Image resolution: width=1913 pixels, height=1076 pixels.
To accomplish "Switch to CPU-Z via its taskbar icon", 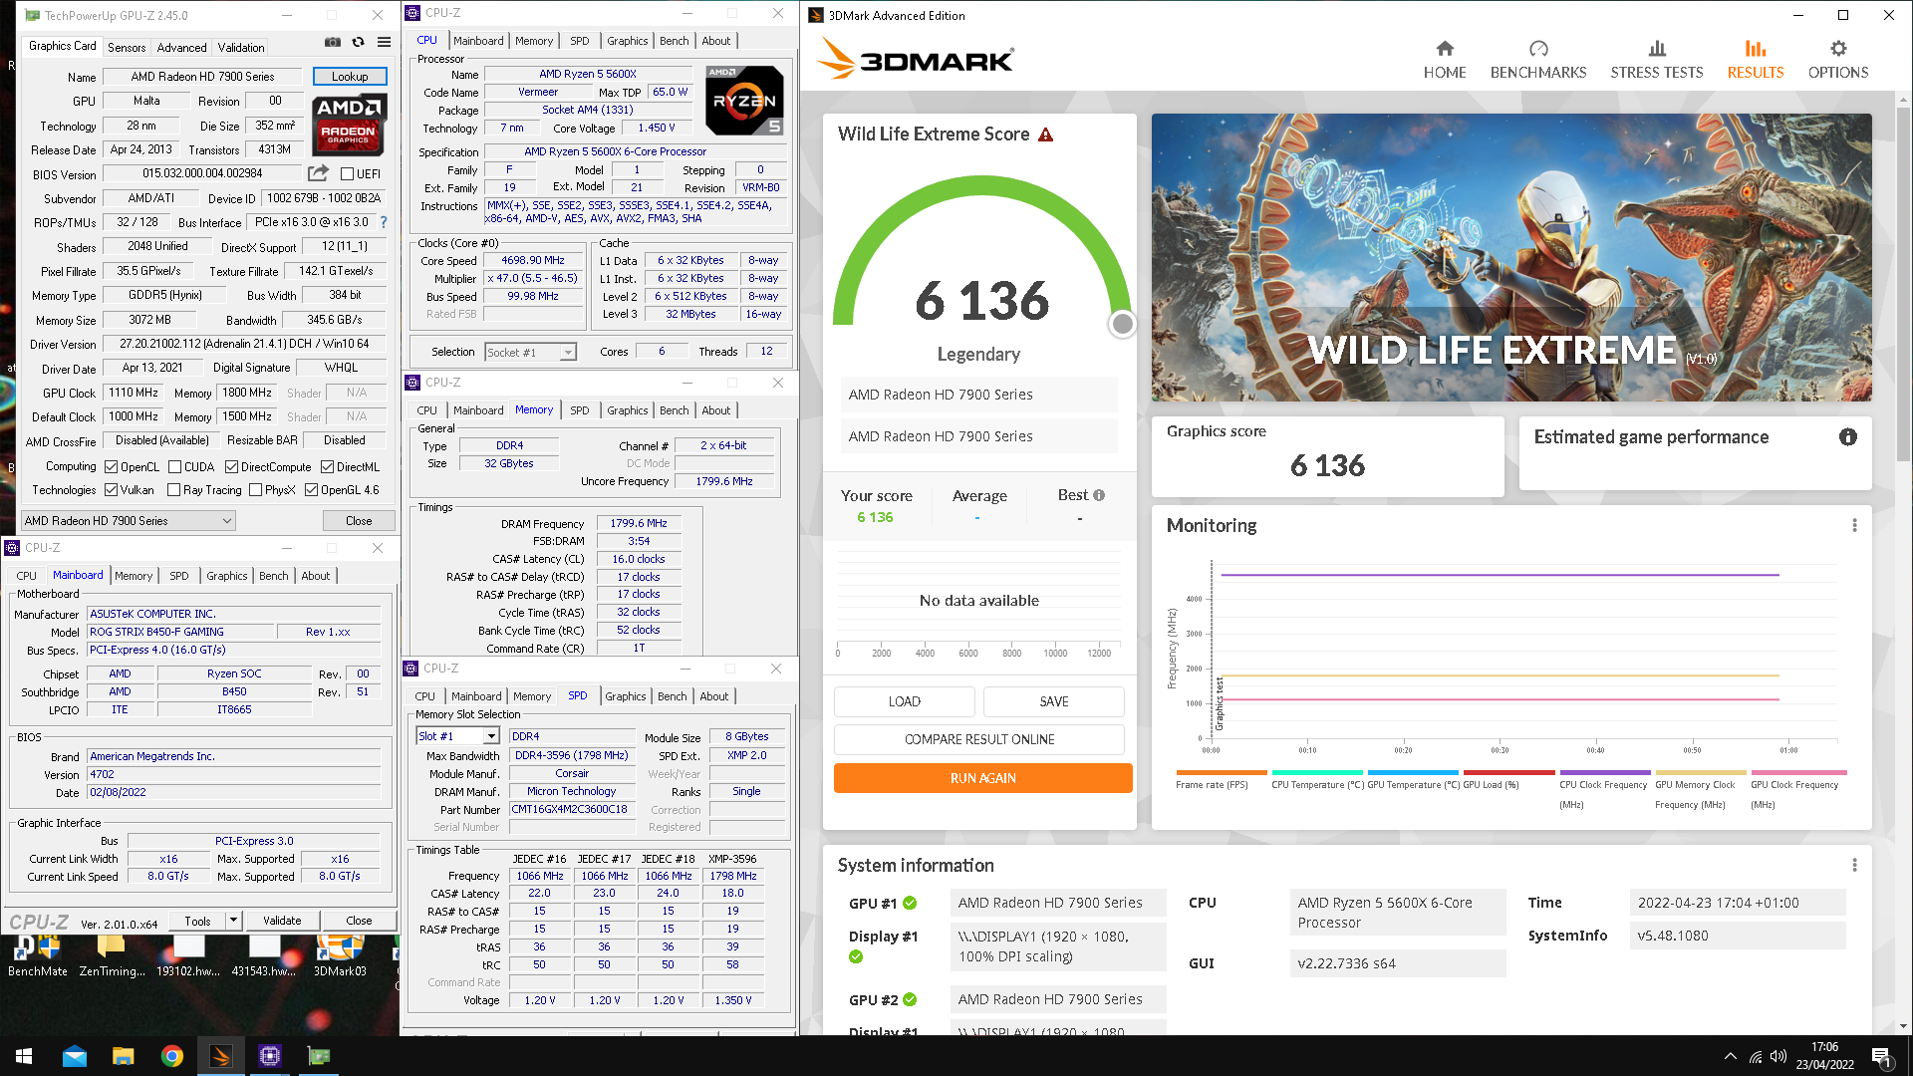I will pyautogui.click(x=270, y=1056).
